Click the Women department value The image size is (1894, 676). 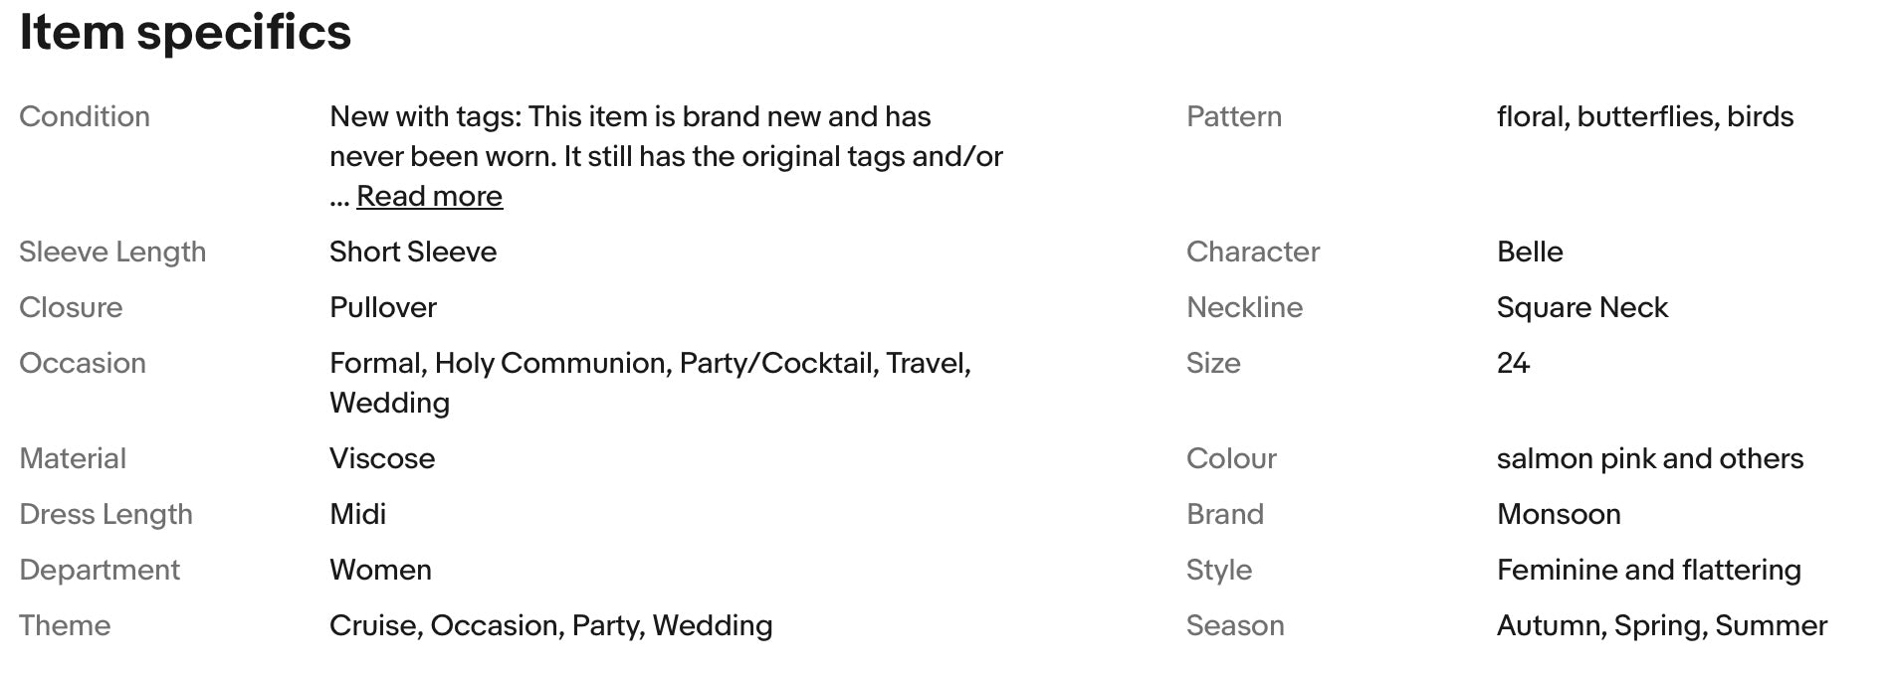click(380, 571)
